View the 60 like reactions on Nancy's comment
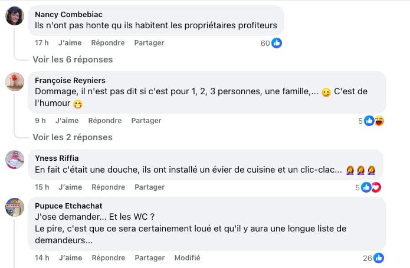The width and height of the screenshot is (410, 268). [271, 43]
